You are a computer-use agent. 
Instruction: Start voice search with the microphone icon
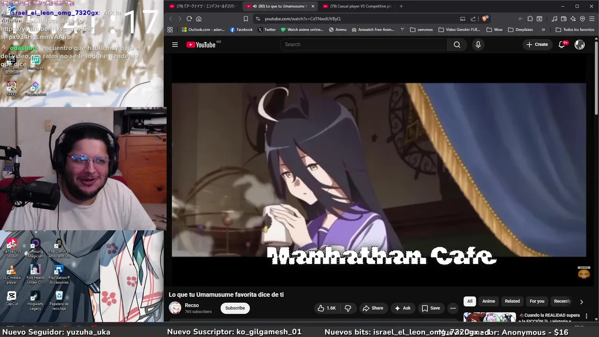tap(478, 44)
